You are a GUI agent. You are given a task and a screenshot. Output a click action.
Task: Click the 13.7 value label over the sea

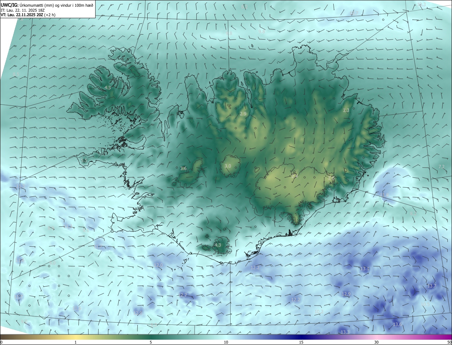click(x=432, y=286)
